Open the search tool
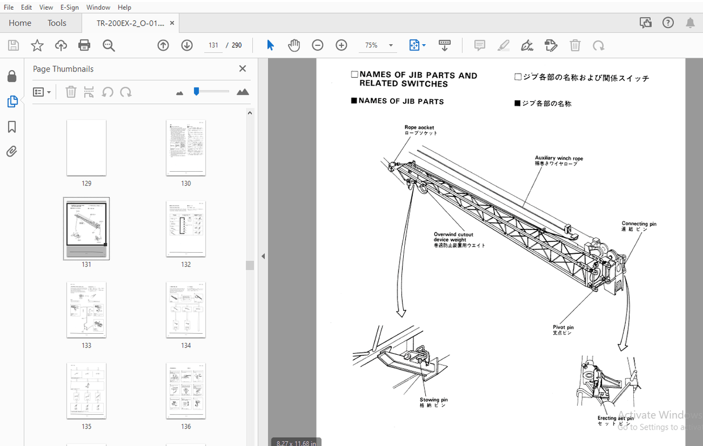This screenshot has width=703, height=446. 109,45
